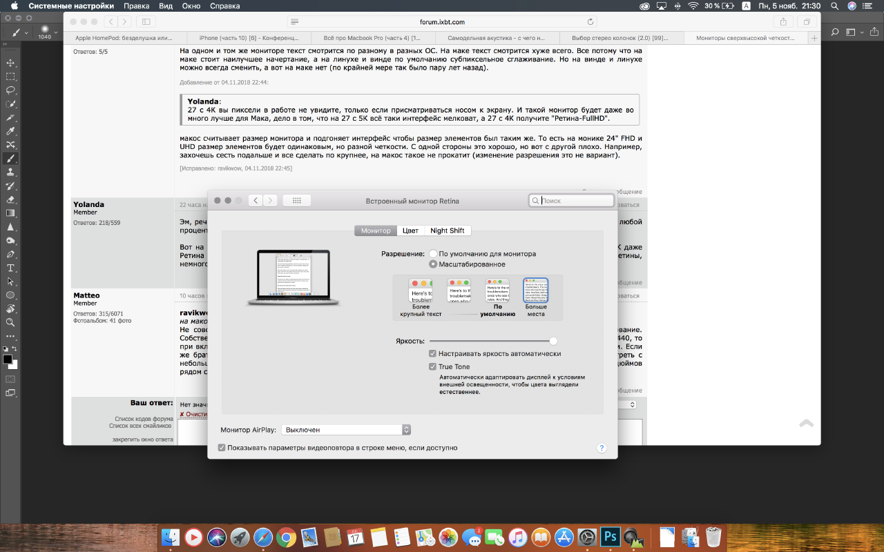Select the Eyedropper tool in Photoshop
Screen dimensions: 884x552
tap(10, 131)
